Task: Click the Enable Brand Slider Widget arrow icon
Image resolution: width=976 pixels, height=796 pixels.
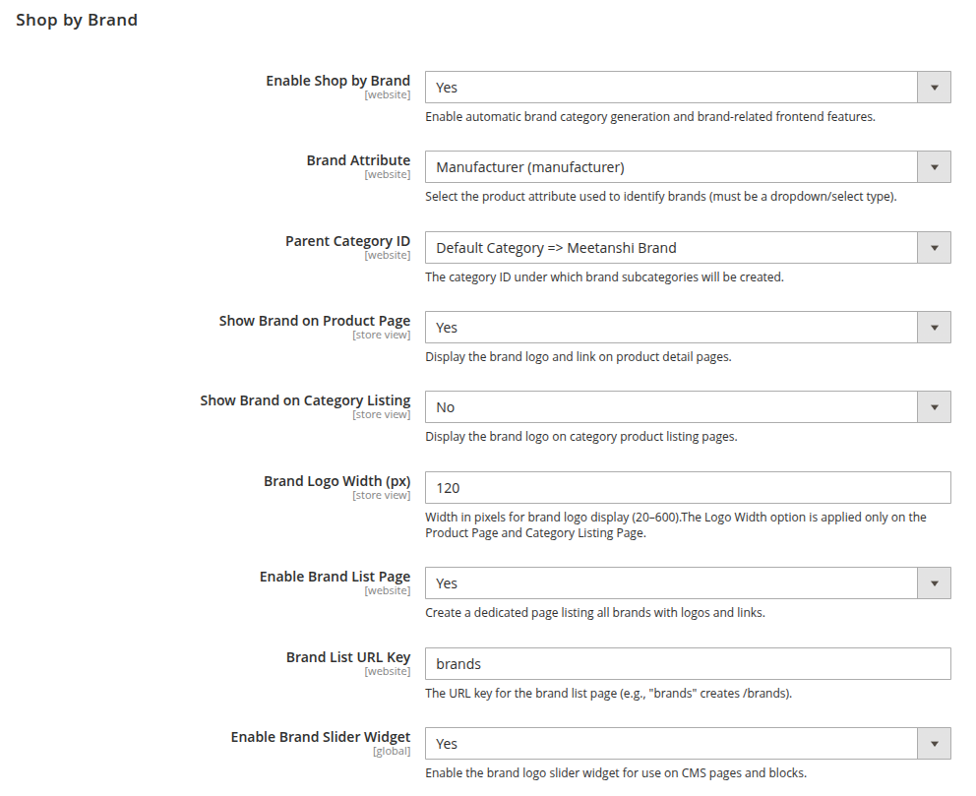Action: [x=935, y=744]
